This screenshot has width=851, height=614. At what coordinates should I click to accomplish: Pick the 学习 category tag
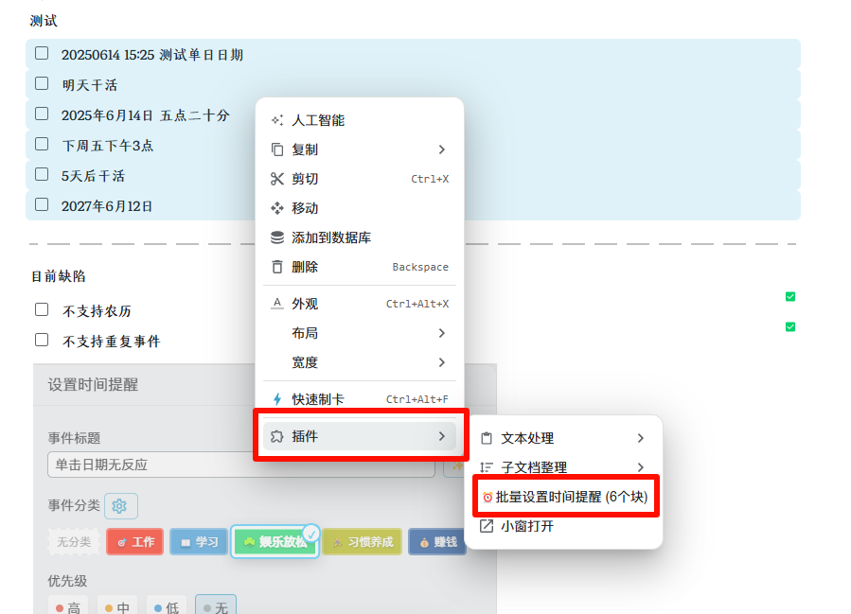click(x=198, y=542)
